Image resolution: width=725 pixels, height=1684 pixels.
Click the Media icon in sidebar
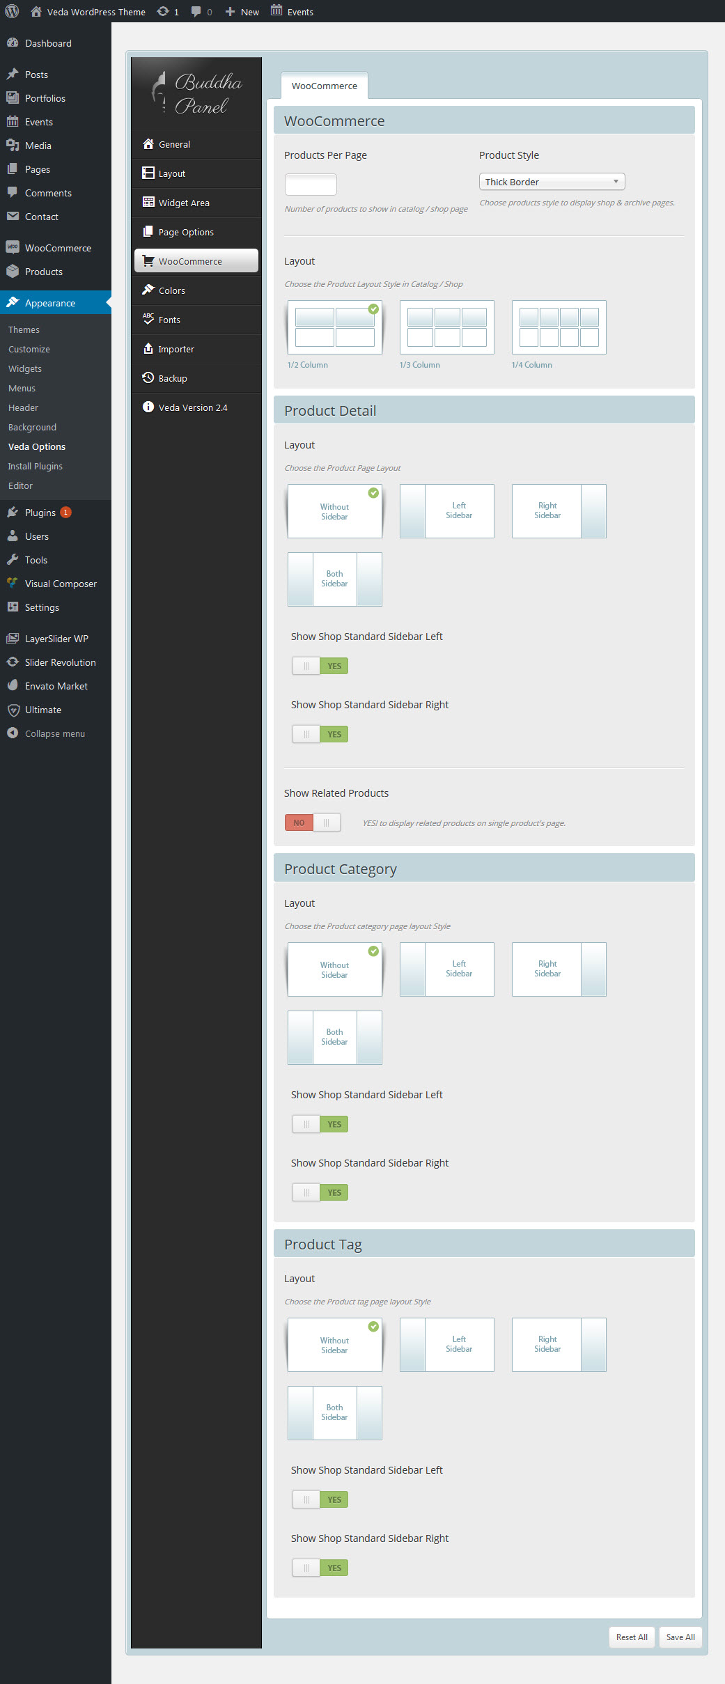click(13, 145)
